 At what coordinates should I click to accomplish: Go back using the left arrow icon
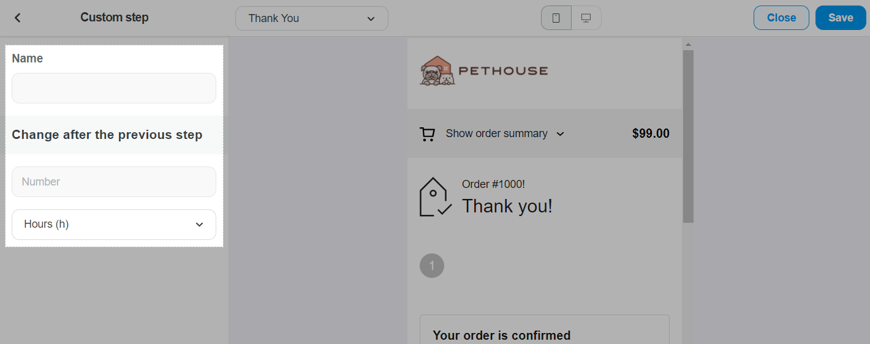(x=18, y=18)
